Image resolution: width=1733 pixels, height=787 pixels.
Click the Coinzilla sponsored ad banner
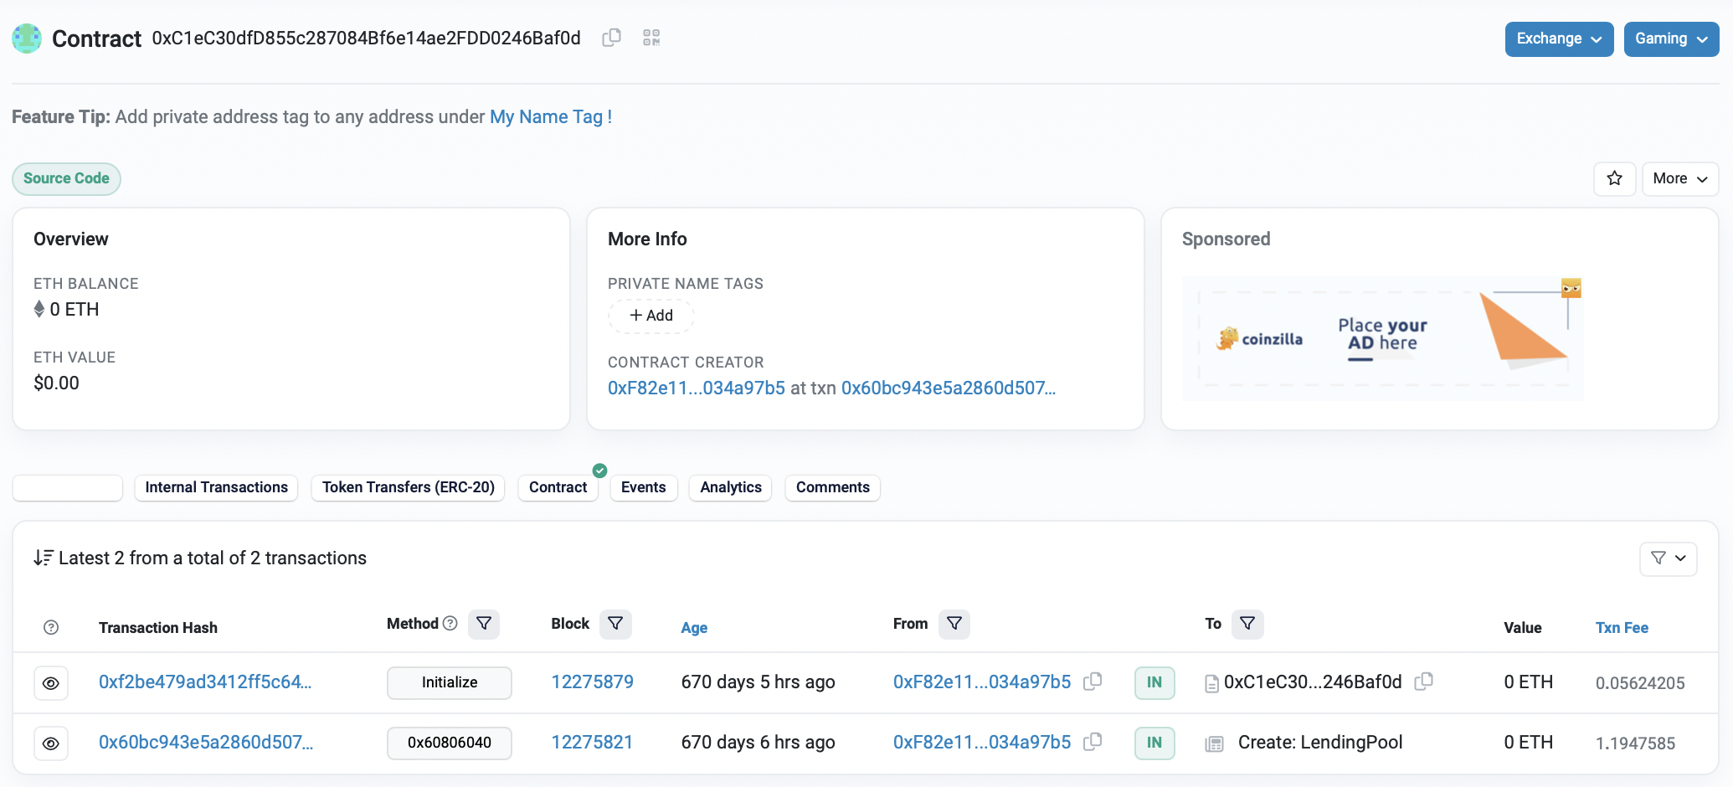1382,338
